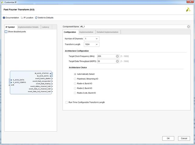Screen dimensions: 195x145
Task: Open the Documentation link icon
Action: click(x=4, y=18)
